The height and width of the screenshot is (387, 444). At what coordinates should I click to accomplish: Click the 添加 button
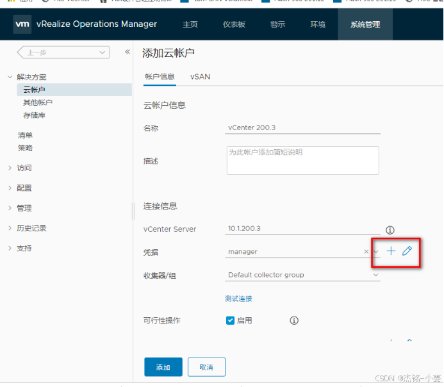tap(163, 367)
